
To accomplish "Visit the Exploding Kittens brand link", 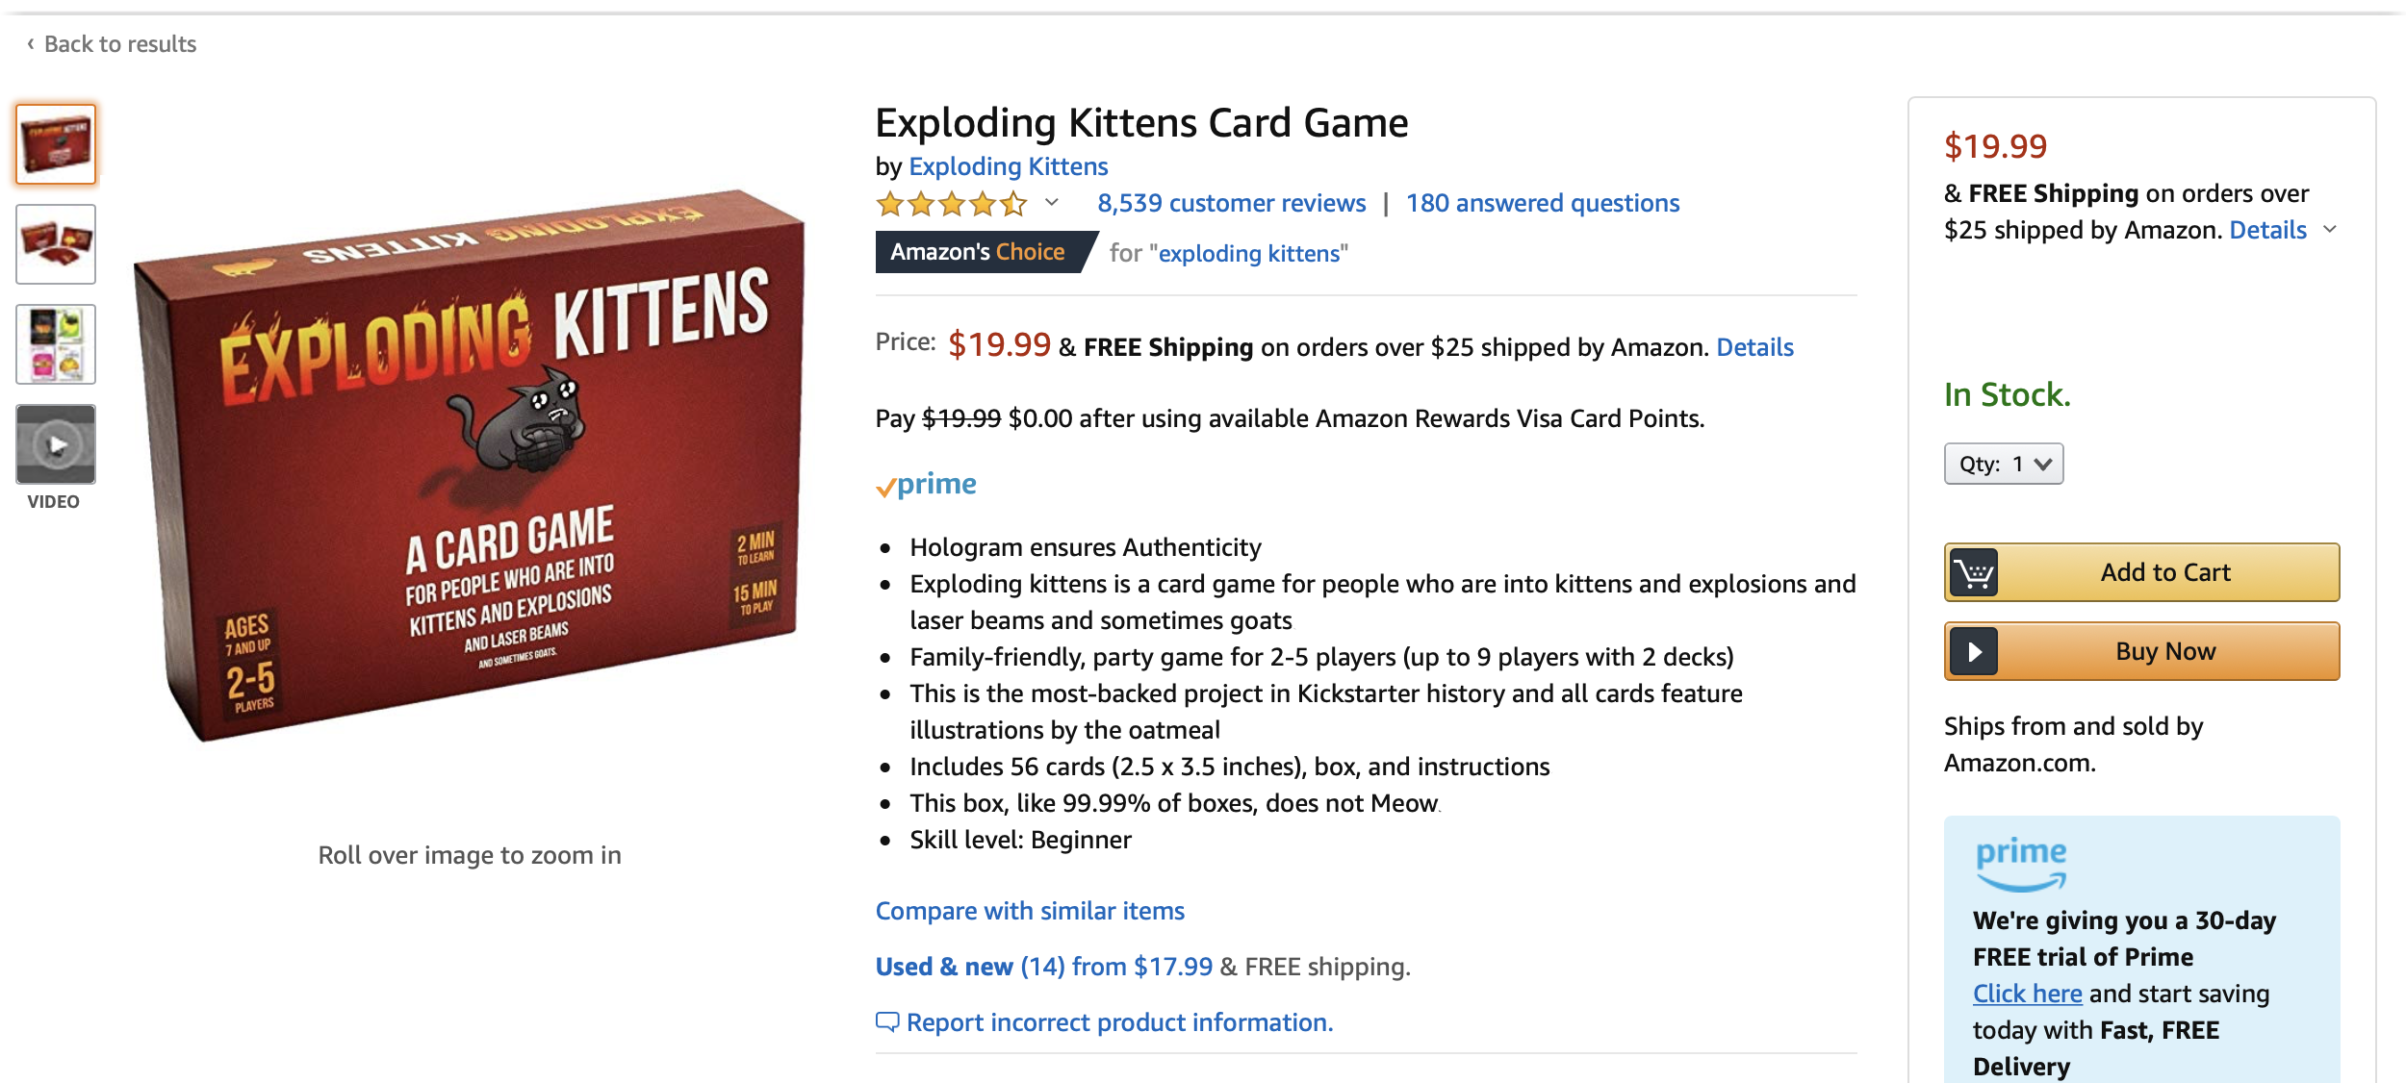I will coord(1008,167).
